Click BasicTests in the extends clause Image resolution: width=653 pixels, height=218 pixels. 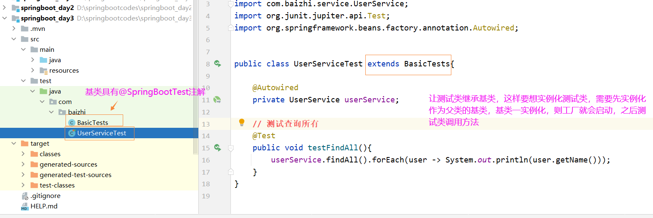427,64
